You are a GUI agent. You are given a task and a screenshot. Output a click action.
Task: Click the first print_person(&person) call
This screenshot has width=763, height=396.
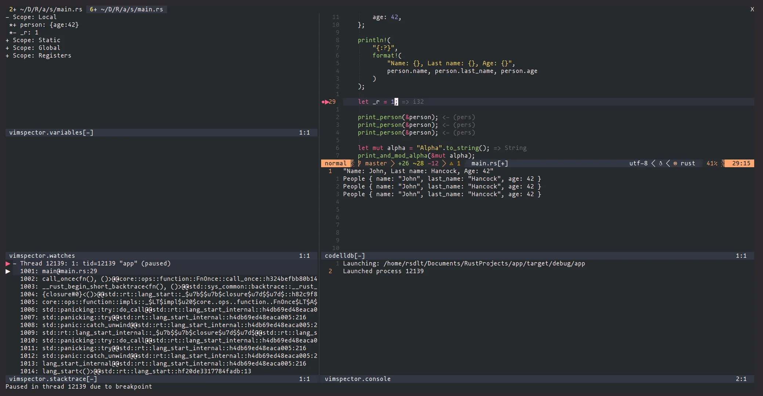(398, 117)
